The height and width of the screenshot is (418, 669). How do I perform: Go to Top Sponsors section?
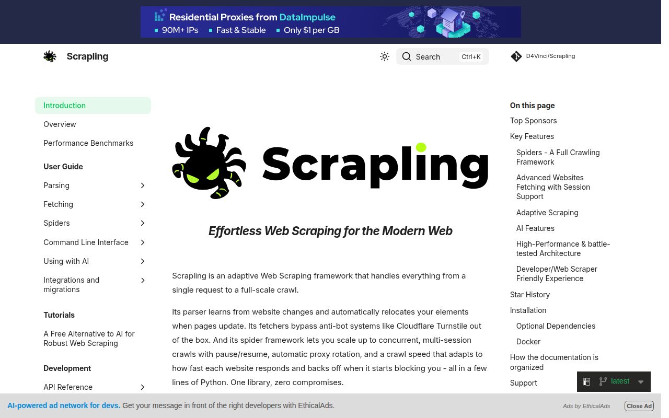533,121
